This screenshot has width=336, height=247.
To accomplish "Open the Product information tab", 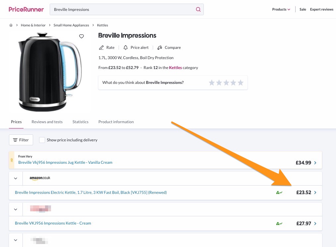I will click(116, 122).
